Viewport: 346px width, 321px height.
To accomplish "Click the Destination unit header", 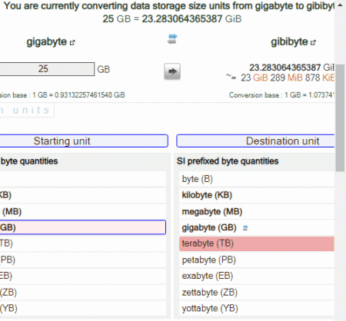I will (255, 141).
